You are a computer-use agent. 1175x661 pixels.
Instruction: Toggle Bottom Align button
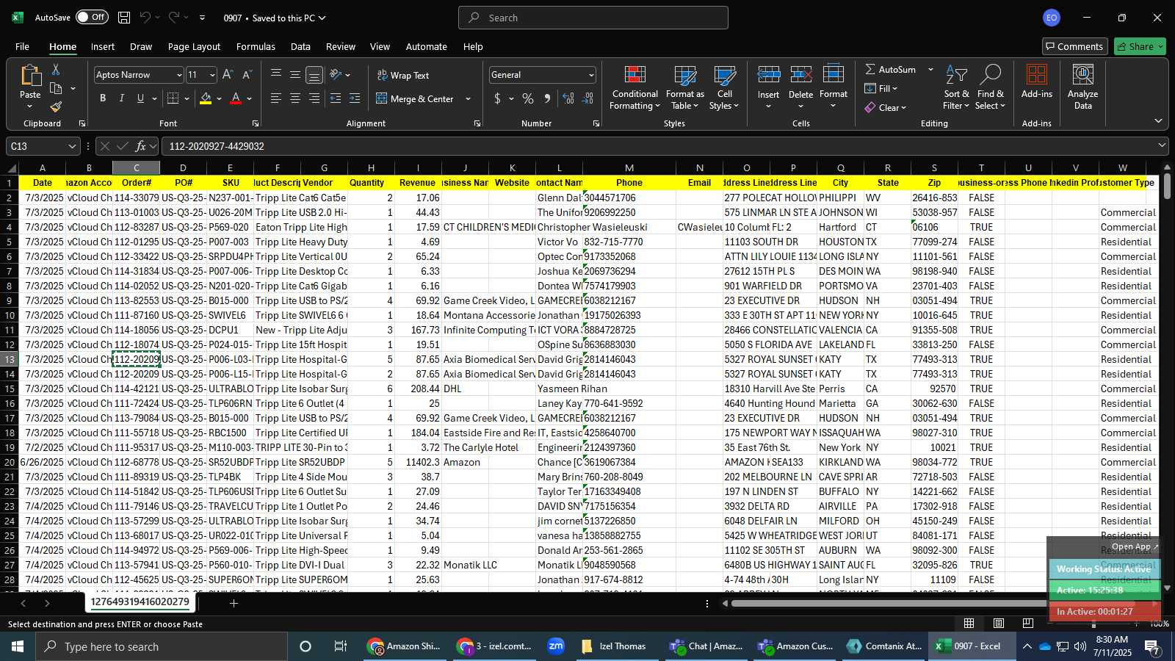[x=314, y=75]
